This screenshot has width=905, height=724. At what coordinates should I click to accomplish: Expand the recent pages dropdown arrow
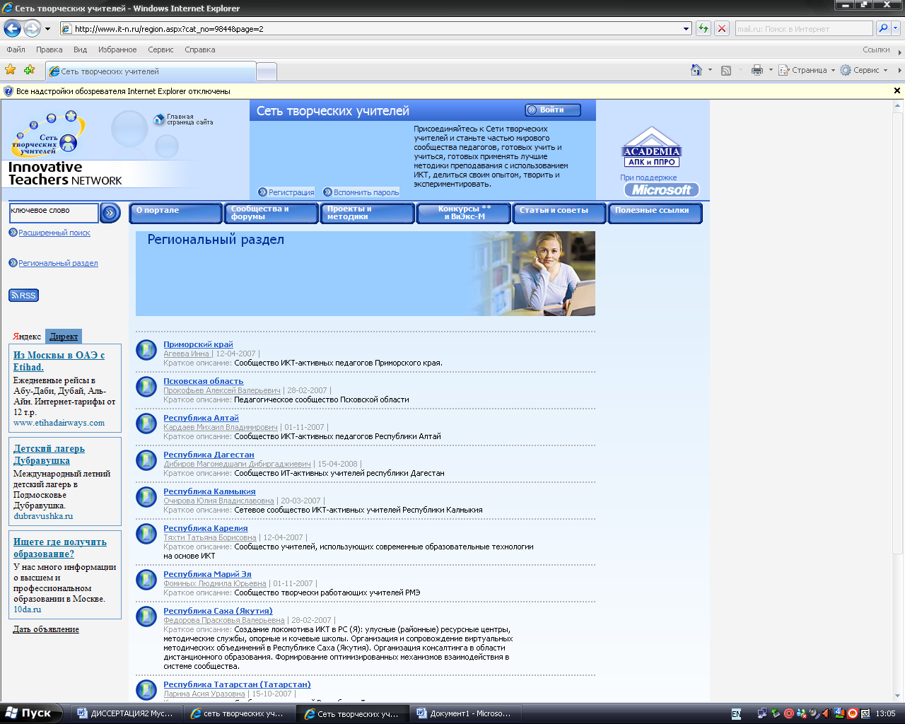tap(47, 29)
